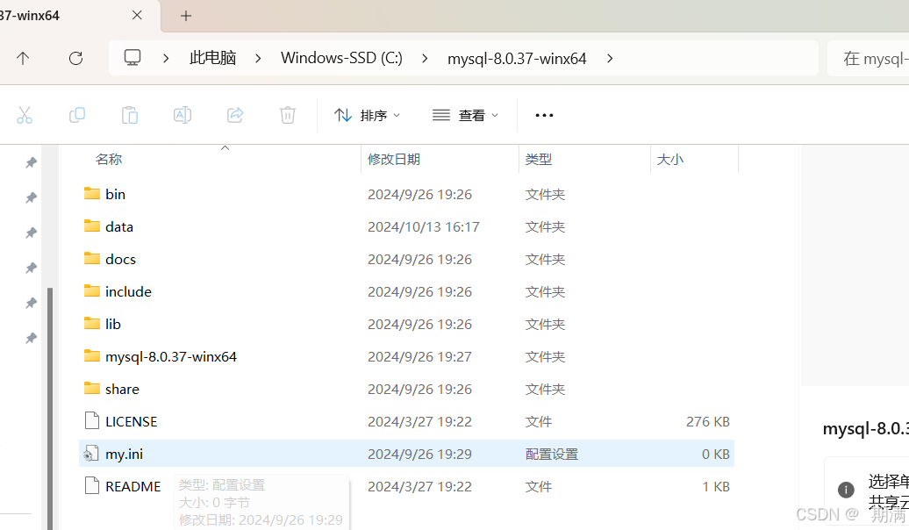Click the up navigation arrow
This screenshot has width=909, height=530.
click(x=23, y=58)
